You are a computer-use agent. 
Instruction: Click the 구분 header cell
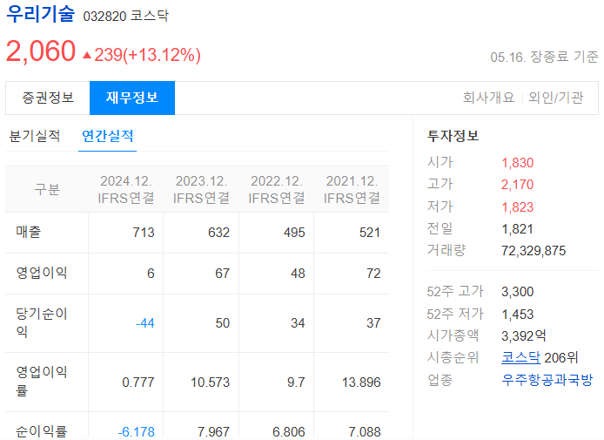pyautogui.click(x=47, y=189)
